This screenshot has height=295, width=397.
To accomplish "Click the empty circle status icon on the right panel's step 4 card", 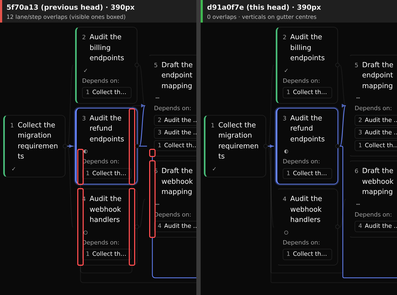I will click(286, 233).
